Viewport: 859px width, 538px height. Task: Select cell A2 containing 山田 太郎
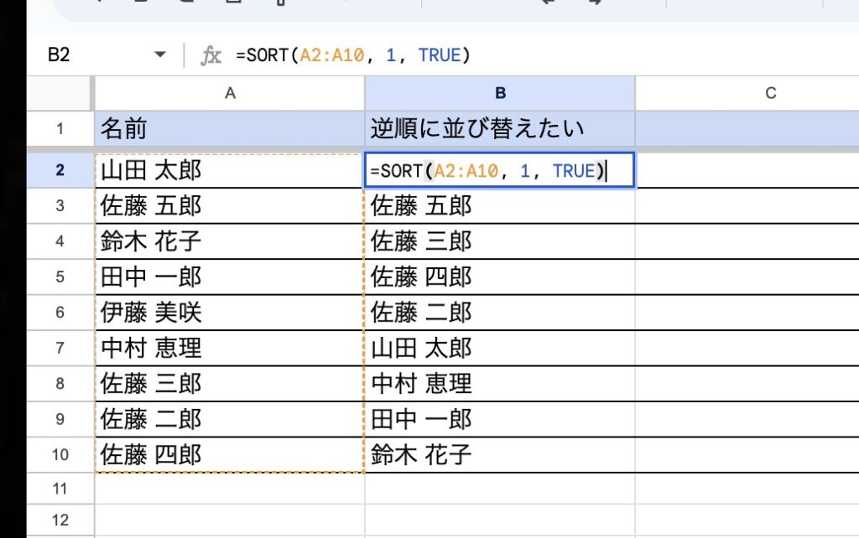tap(229, 171)
